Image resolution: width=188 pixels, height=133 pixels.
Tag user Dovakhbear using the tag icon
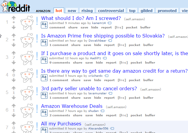point(110,41)
